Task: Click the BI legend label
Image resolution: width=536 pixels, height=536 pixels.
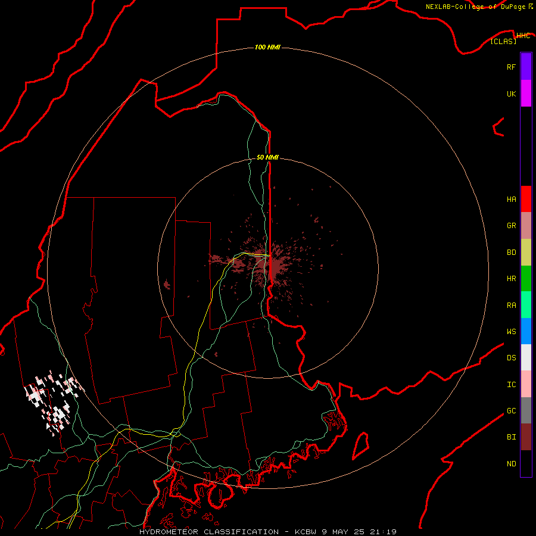Action: click(x=511, y=437)
